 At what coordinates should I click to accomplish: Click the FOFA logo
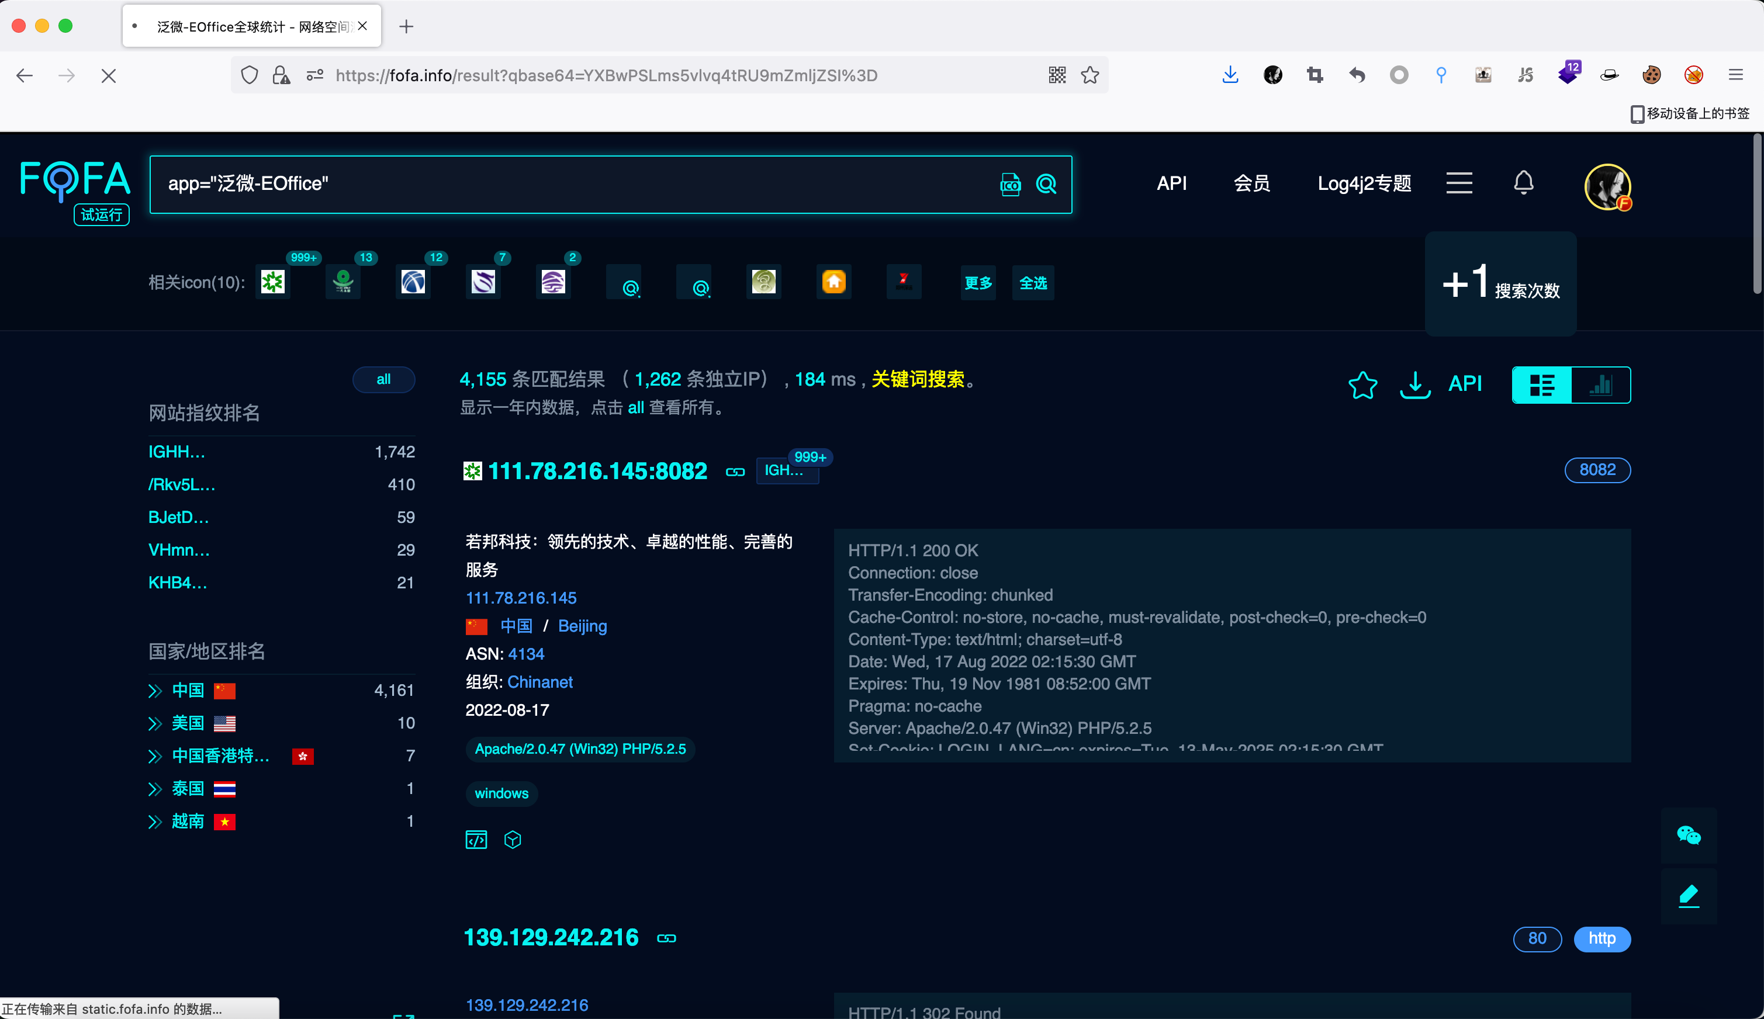click(75, 182)
